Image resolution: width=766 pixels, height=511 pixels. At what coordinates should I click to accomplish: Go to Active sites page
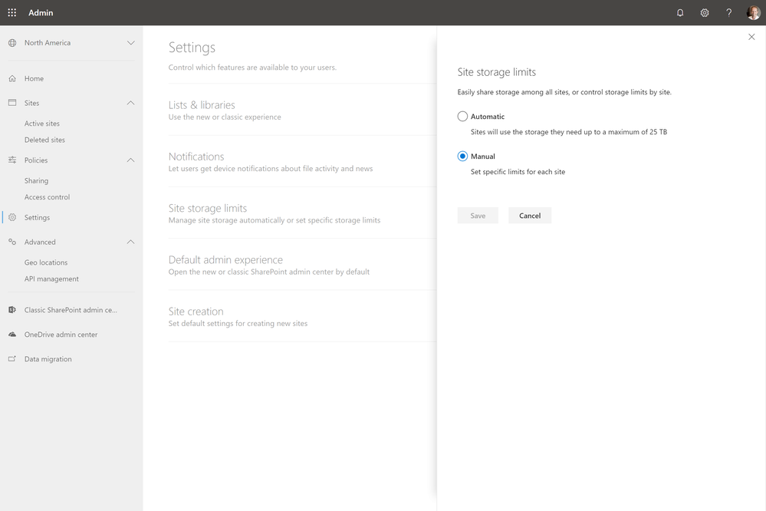(42, 124)
